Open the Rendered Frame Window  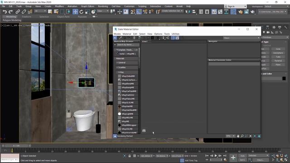point(246,12)
